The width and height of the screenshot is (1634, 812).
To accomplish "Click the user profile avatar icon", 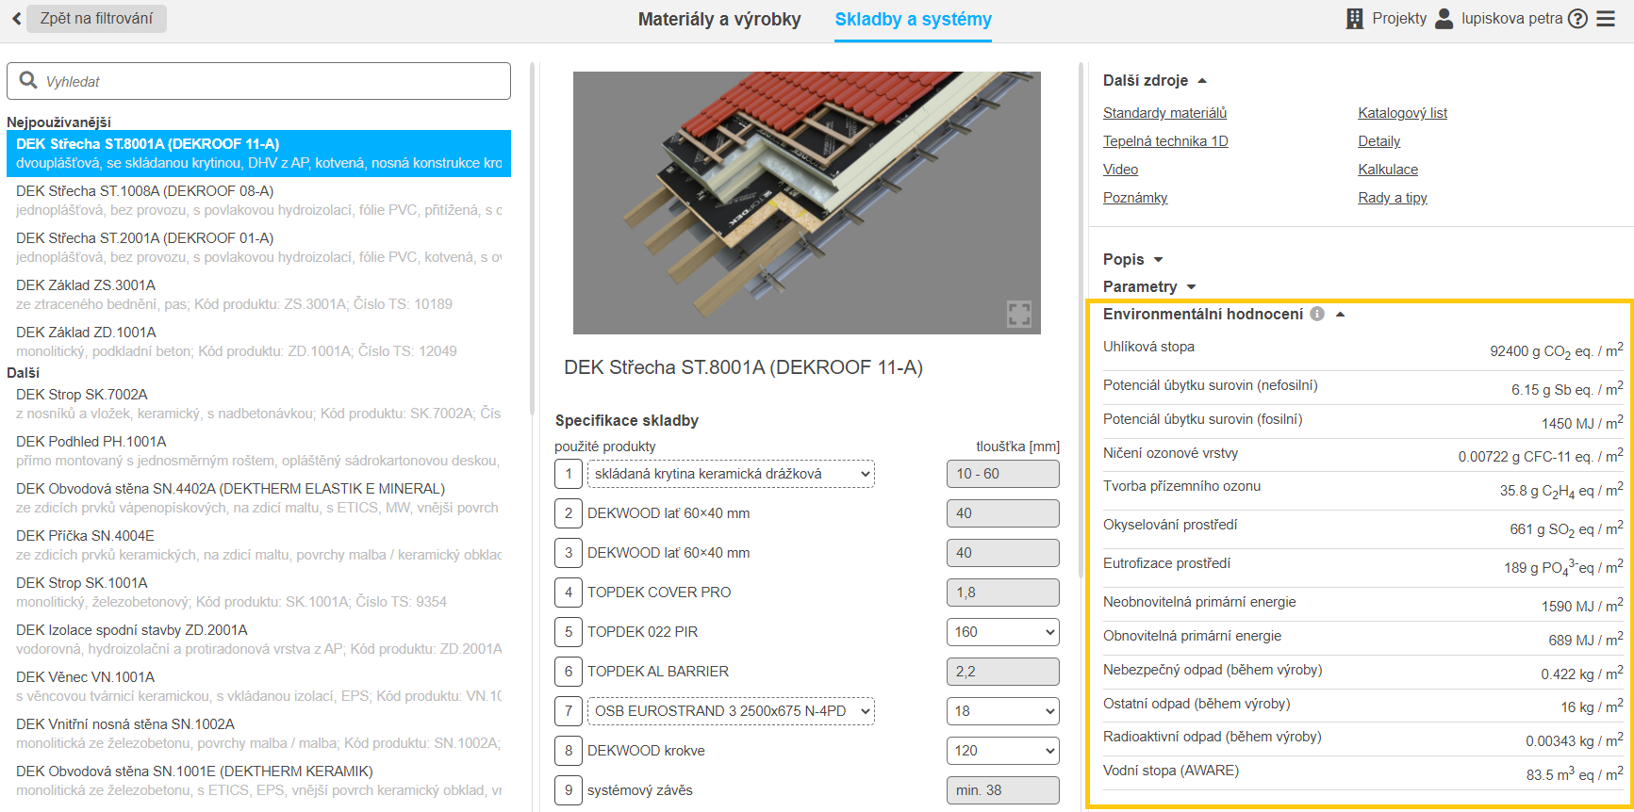I will (x=1444, y=18).
